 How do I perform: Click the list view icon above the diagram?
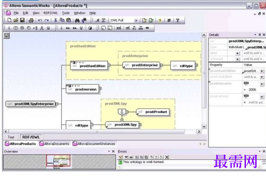7,35
